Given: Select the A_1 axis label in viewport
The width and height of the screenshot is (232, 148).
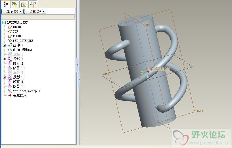Looking at the screenshot, I should click(137, 19).
